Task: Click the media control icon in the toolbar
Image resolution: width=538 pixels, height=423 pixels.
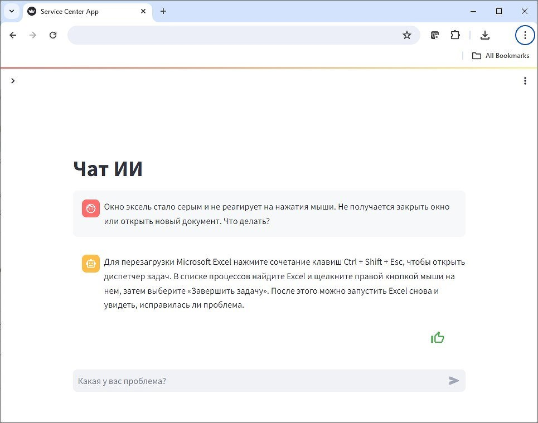Action: tap(435, 35)
